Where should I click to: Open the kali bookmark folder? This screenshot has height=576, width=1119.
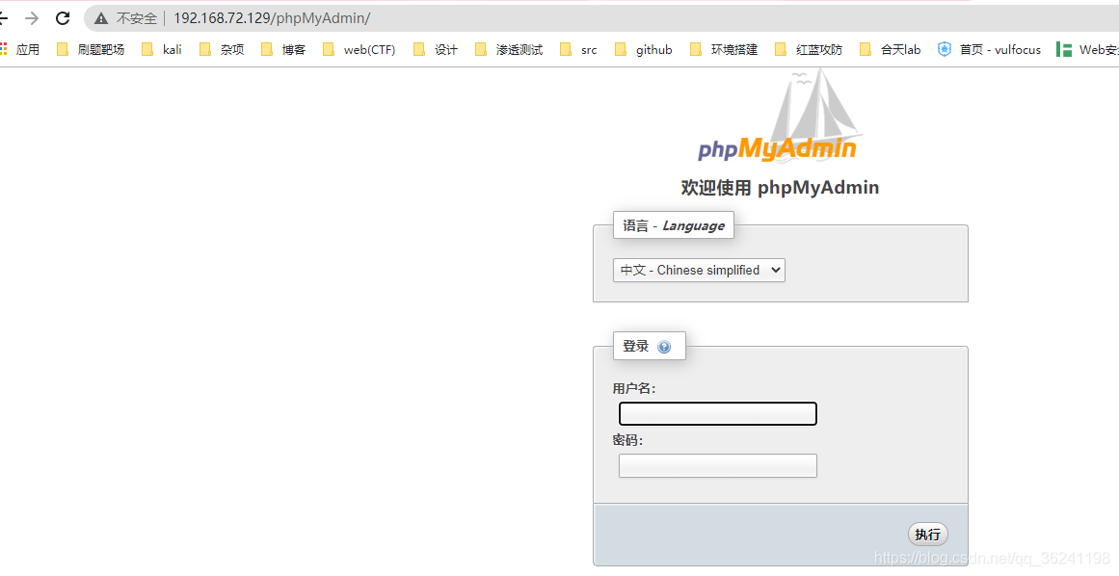162,49
